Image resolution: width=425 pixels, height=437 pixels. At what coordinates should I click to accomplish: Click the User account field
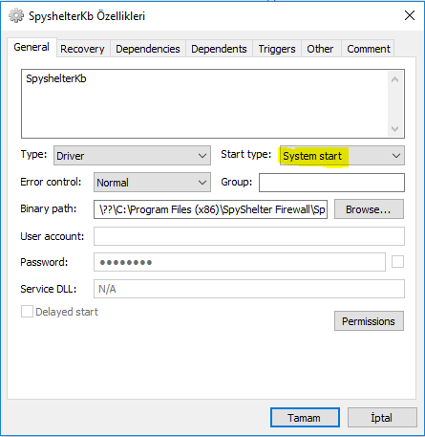point(249,236)
